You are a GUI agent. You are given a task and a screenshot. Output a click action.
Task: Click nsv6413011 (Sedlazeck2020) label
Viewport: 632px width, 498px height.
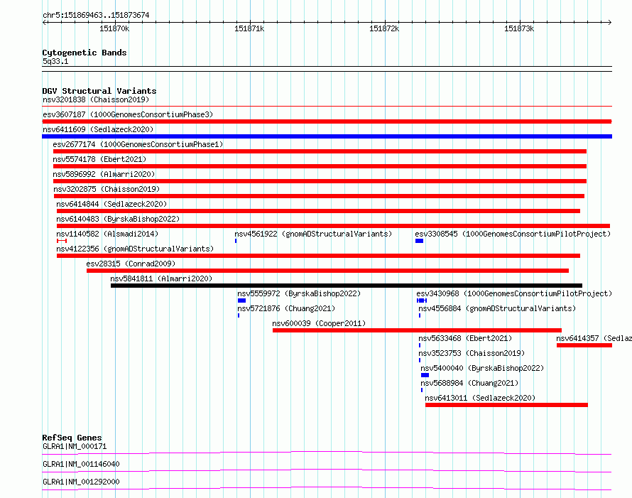point(480,398)
